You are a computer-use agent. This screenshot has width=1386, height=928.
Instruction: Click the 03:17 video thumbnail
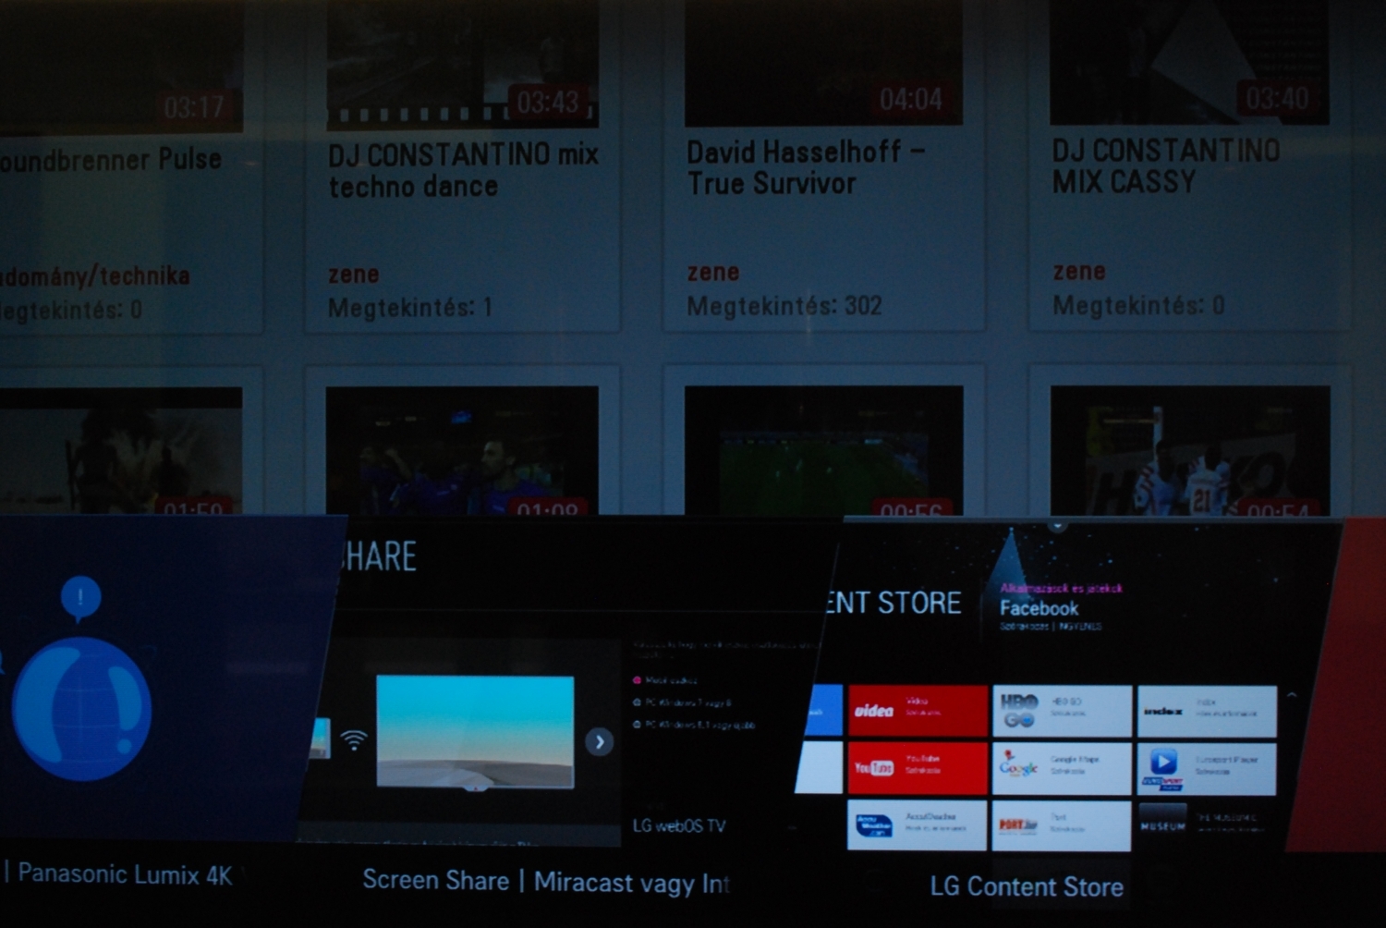[x=121, y=66]
